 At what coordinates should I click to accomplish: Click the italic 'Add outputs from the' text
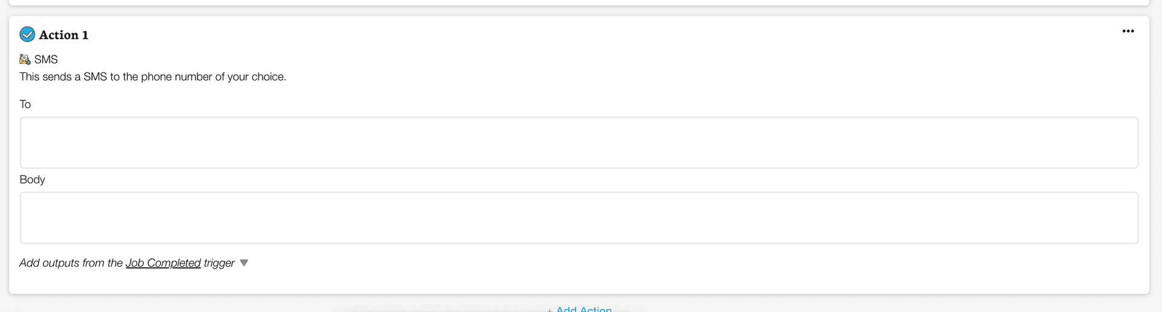click(x=71, y=263)
